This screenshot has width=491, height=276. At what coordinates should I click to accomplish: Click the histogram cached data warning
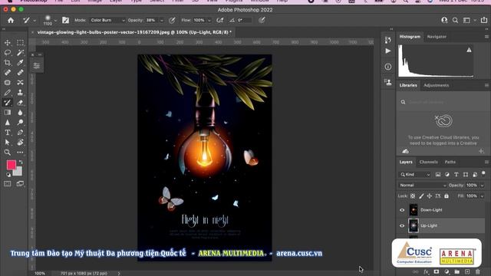pyautogui.click(x=469, y=50)
